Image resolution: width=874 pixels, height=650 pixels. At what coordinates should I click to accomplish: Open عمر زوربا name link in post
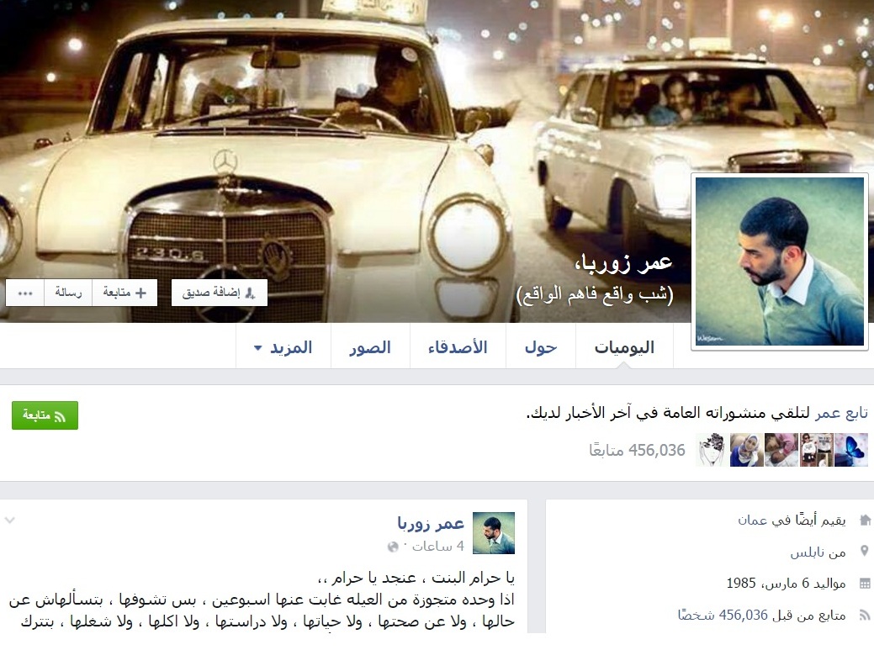(431, 524)
